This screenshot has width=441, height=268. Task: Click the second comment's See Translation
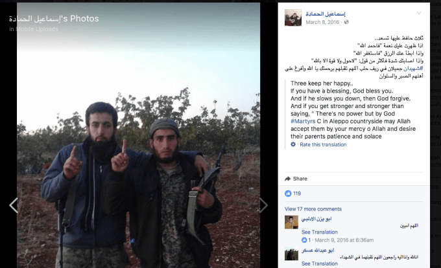click(x=320, y=263)
